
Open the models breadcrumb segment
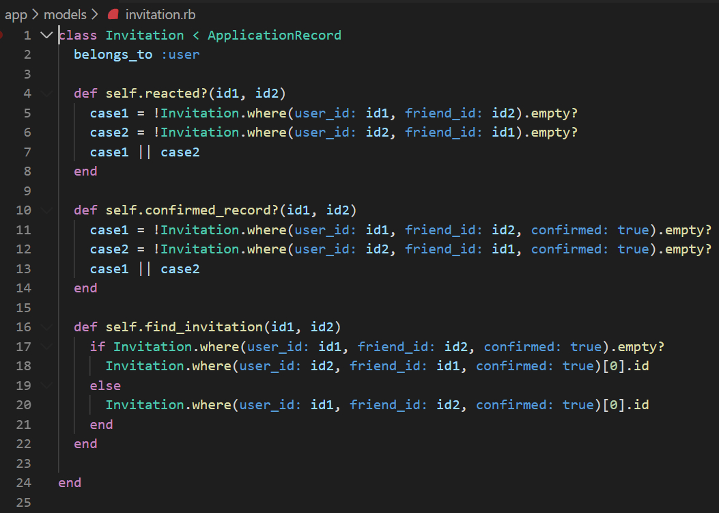tap(65, 14)
